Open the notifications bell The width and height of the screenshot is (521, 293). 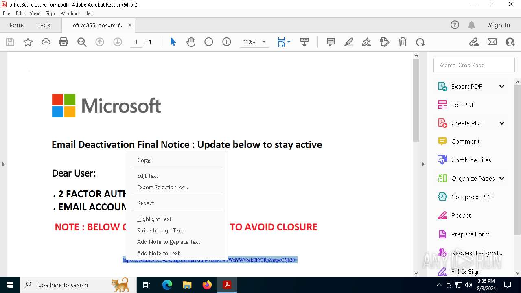[472, 25]
